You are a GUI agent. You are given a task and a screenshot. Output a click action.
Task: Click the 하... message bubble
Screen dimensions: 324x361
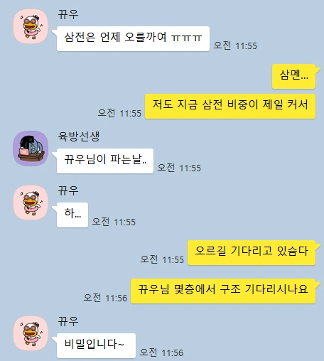(x=72, y=215)
